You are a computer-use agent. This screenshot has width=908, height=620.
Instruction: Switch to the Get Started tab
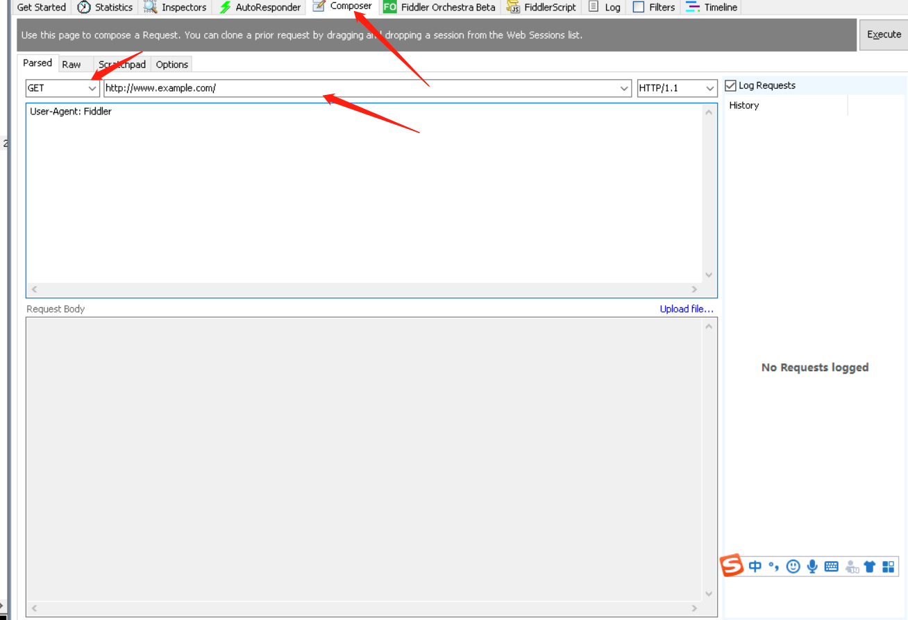tap(41, 7)
